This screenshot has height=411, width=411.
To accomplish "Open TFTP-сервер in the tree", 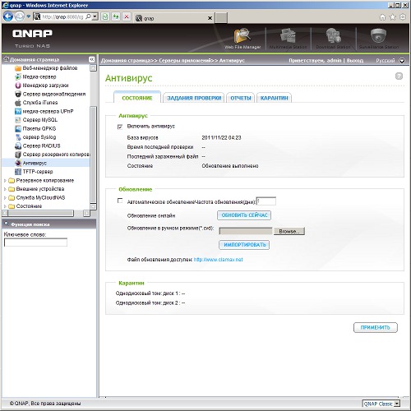I will pyautogui.click(x=38, y=172).
